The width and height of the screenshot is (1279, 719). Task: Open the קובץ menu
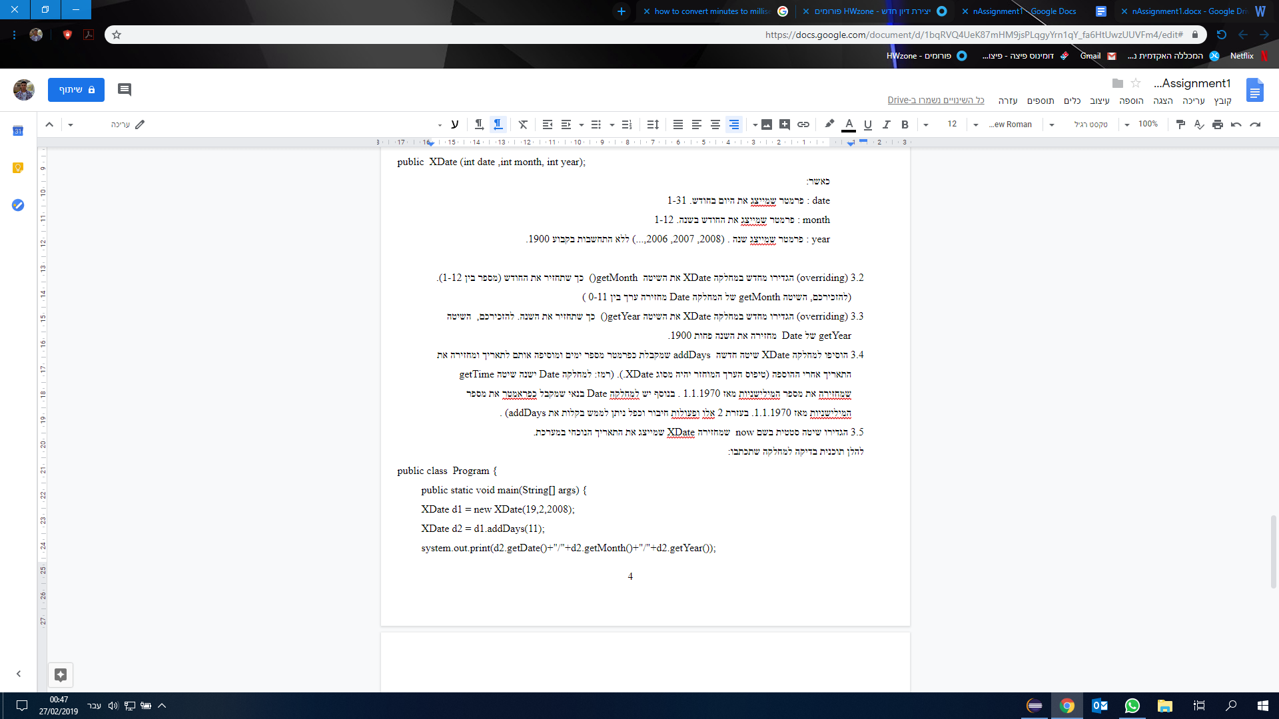click(1223, 101)
